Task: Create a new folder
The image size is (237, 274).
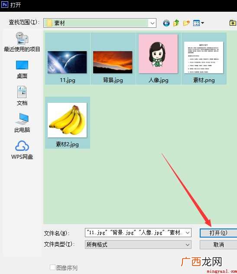Action: pos(186,23)
